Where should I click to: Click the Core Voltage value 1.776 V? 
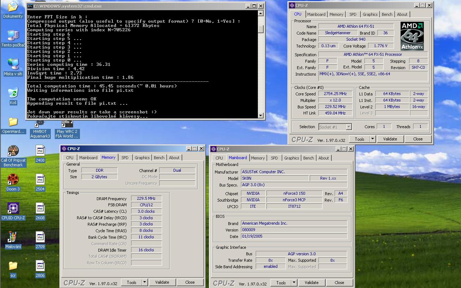coord(380,46)
